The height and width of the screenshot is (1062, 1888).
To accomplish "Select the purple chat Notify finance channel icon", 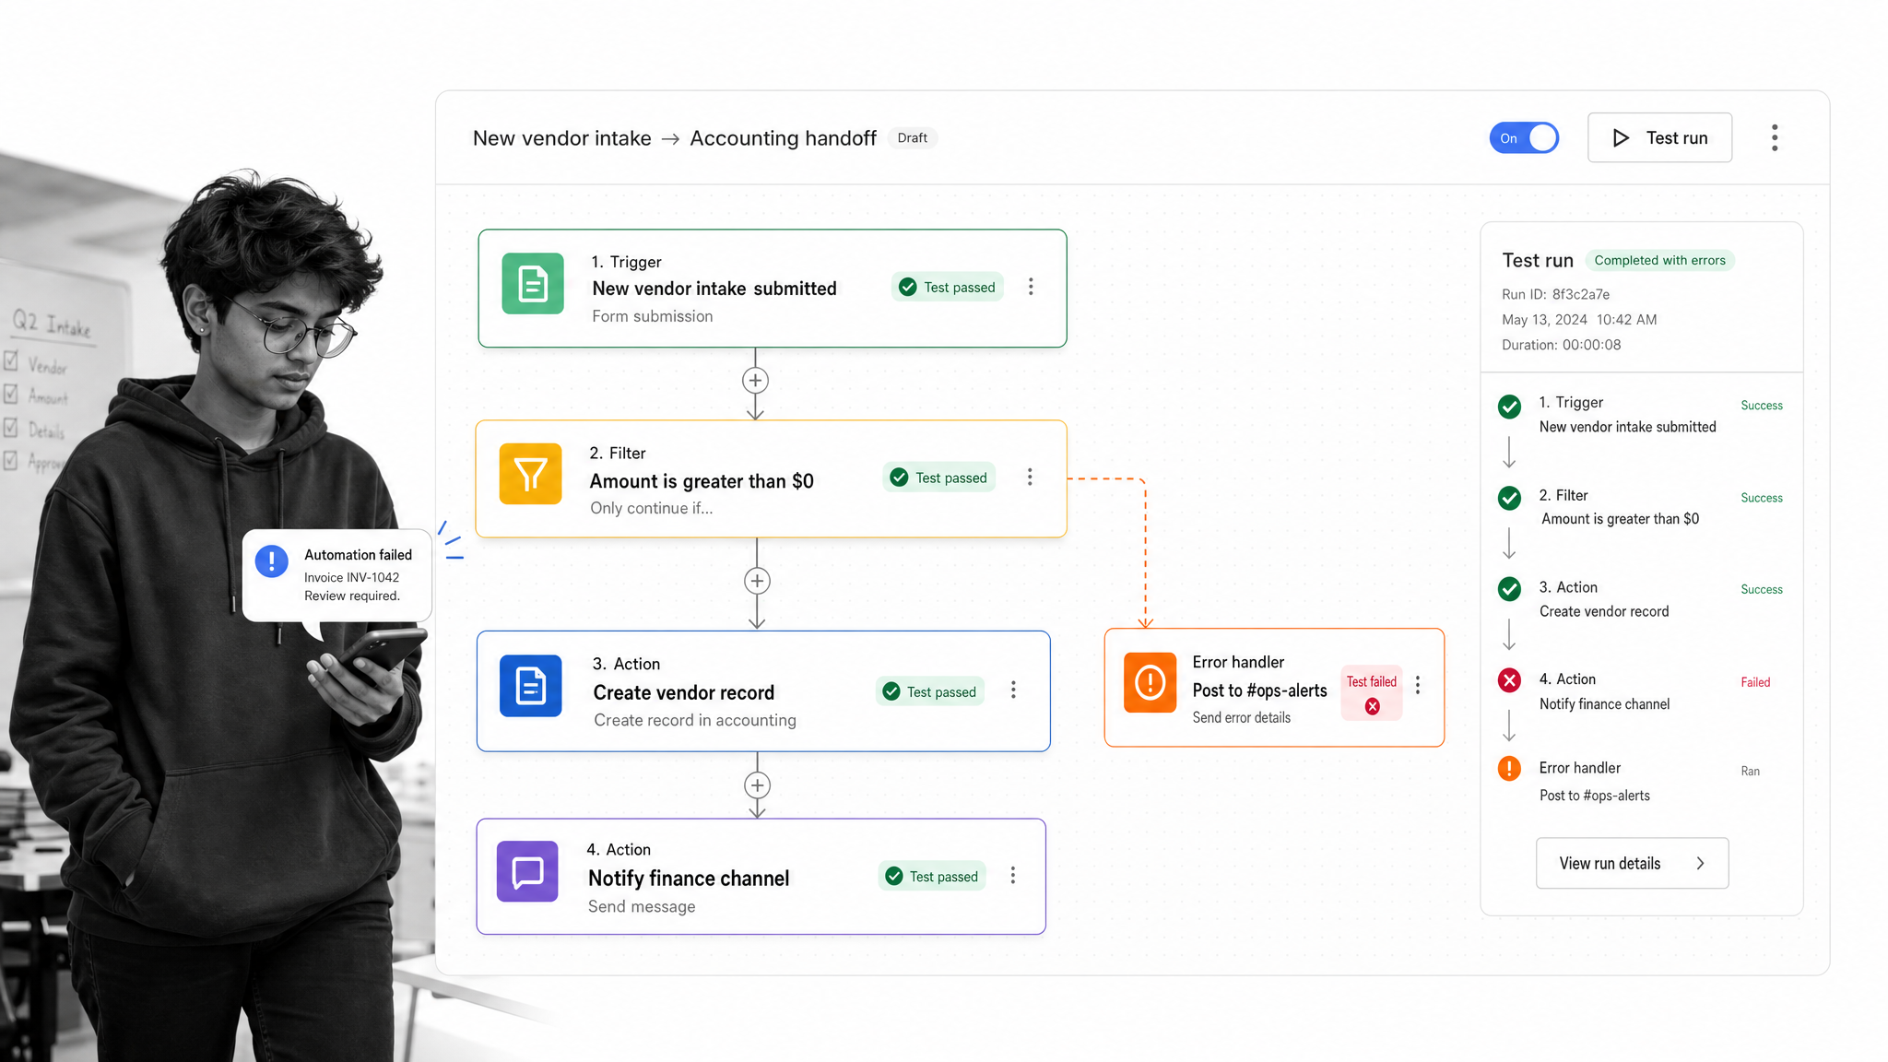I will pyautogui.click(x=527, y=871).
